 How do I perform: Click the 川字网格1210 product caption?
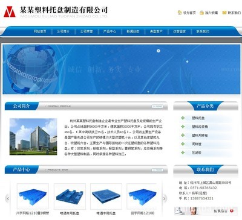(33, 213)
